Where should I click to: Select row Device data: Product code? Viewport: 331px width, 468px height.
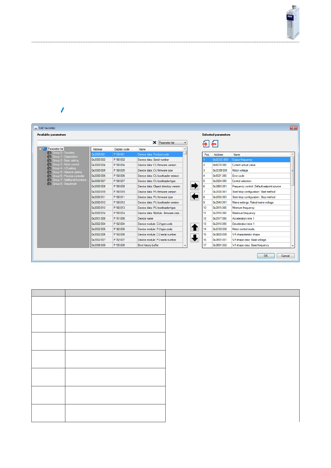tap(137, 154)
